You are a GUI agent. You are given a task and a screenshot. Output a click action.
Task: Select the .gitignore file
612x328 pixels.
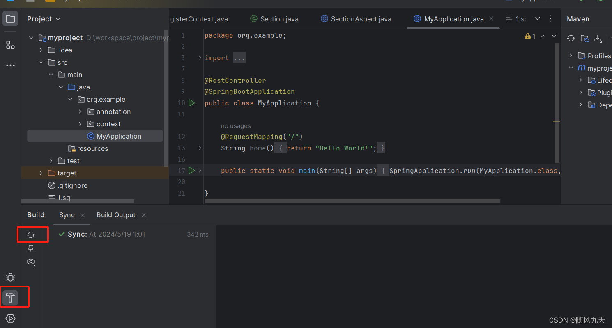[x=68, y=185]
